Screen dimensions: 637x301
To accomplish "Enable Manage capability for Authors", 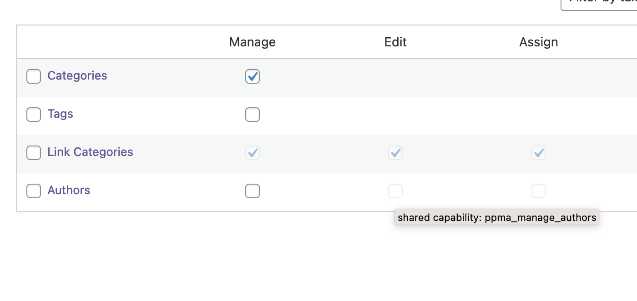I will (x=253, y=191).
